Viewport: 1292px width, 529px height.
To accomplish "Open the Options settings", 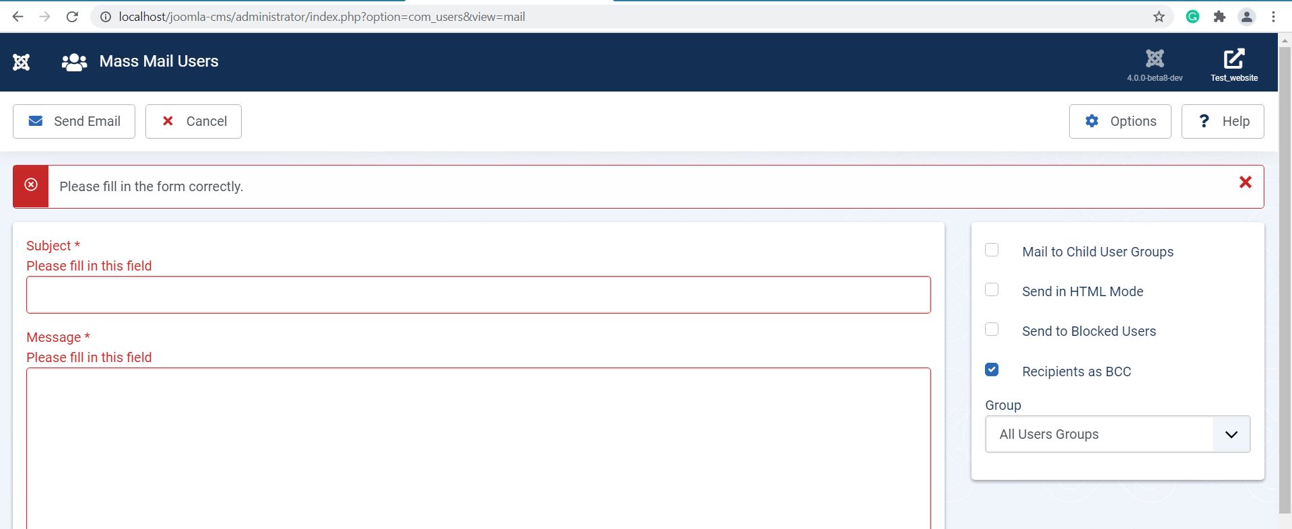I will click(1120, 121).
